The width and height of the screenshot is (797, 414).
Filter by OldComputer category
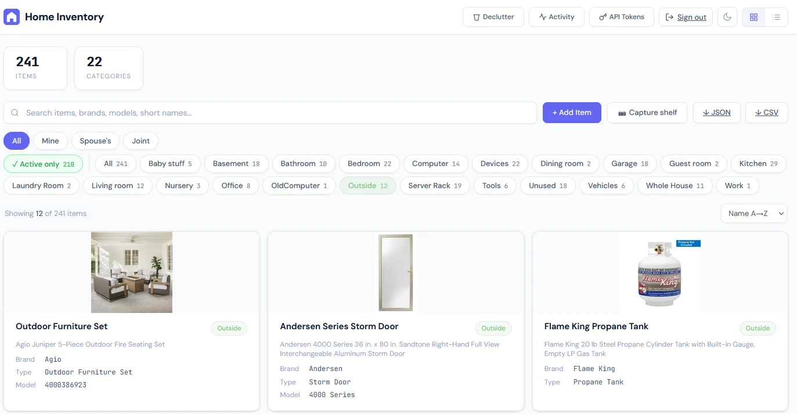tap(299, 186)
